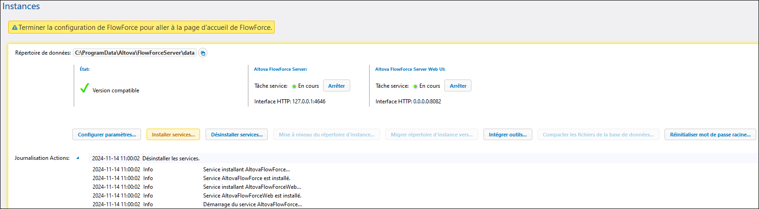Select log entry Service AltovaFlowForce est installé

click(x=247, y=178)
